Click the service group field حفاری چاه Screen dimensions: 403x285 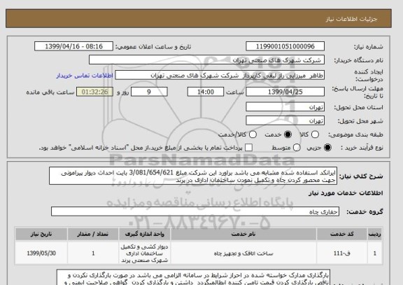[195, 211]
